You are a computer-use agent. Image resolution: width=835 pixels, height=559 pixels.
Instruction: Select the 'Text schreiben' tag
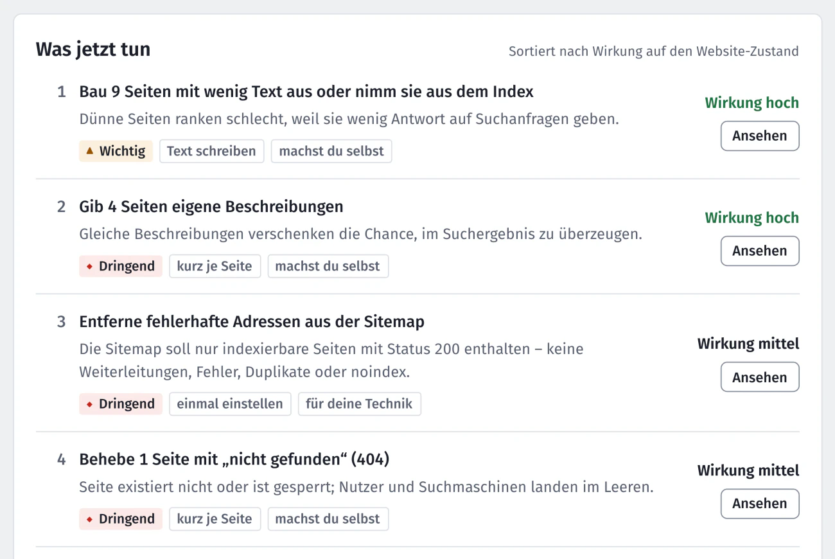(211, 152)
